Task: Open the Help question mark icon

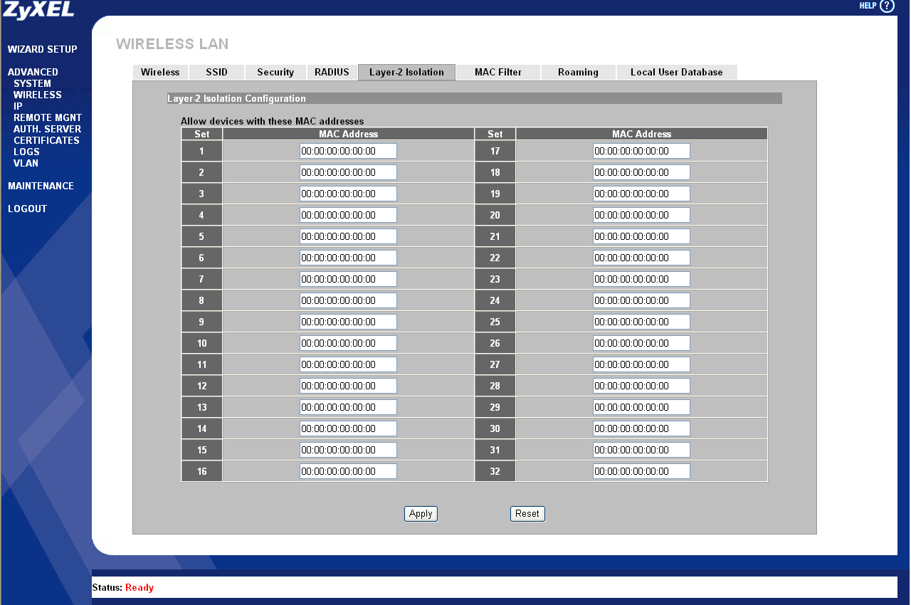Action: coord(886,6)
